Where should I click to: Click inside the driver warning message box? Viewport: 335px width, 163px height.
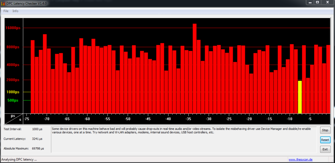click(x=184, y=140)
